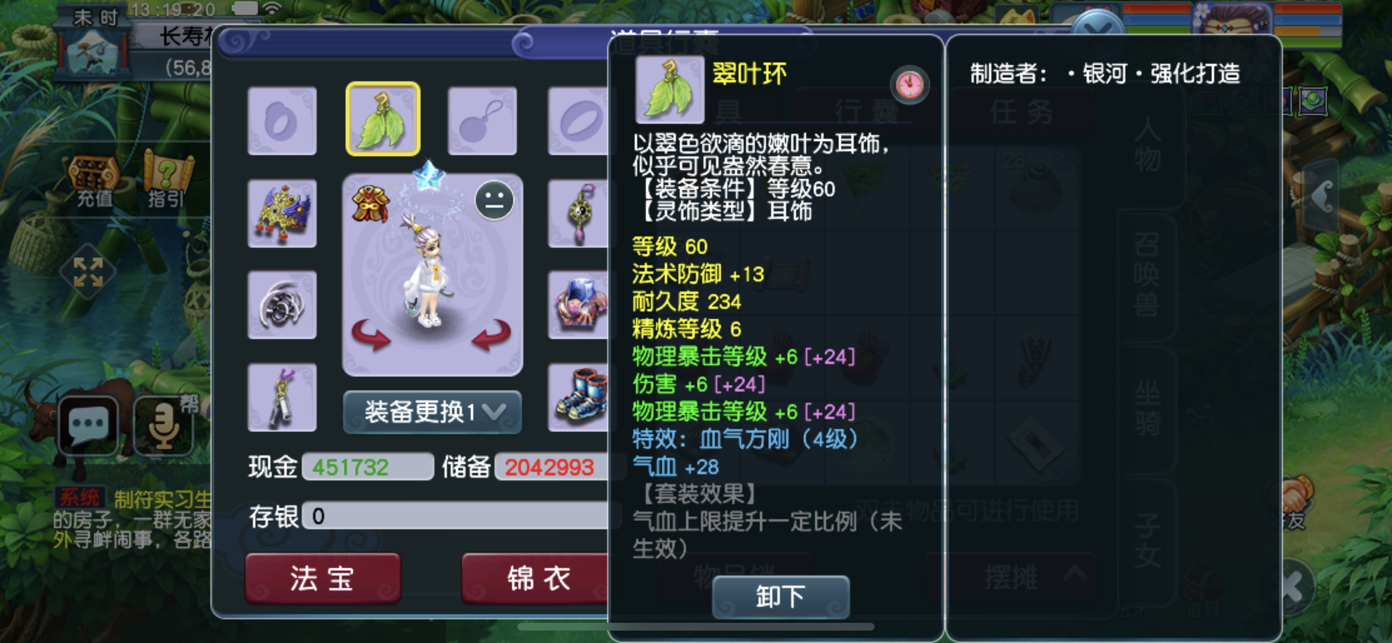Open the winged golden helmet equipment slot
The width and height of the screenshot is (1392, 643).
tap(282, 213)
